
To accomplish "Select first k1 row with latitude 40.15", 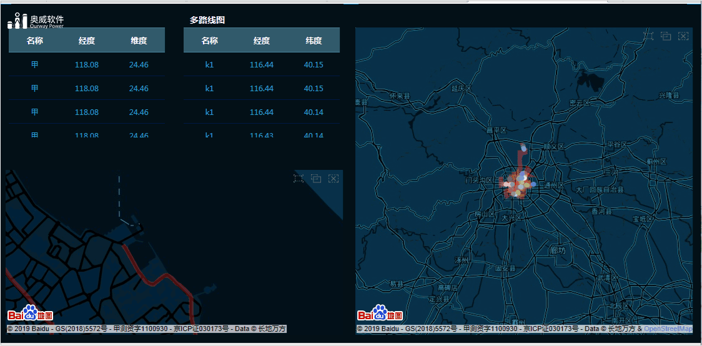I will coord(210,64).
